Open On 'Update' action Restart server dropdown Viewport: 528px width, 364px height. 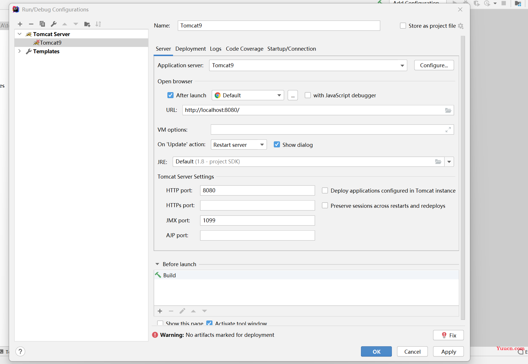[239, 145]
